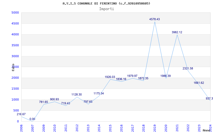The width and height of the screenshot is (213, 133).
Task: Select the data label 781.65
Action: (43, 102)
